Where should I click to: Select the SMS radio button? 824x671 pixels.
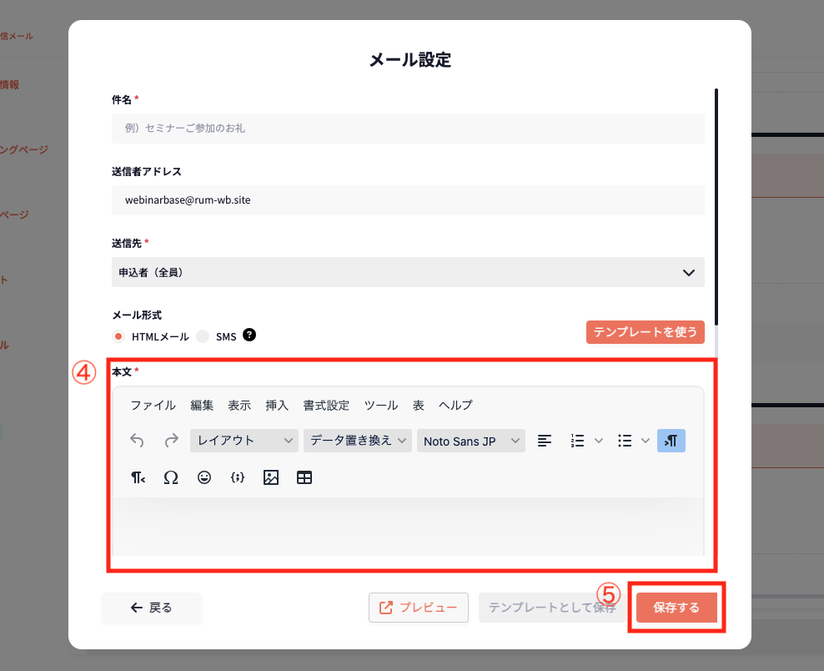[x=203, y=336]
